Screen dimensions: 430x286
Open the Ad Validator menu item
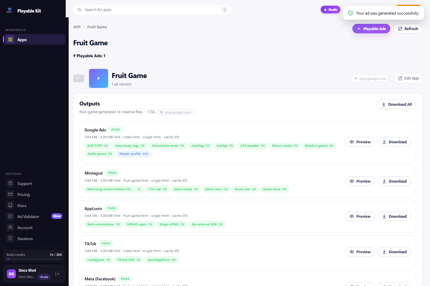coord(34,216)
